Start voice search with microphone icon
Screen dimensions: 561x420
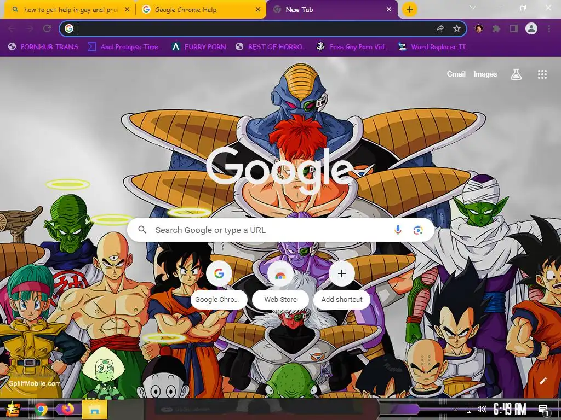pyautogui.click(x=398, y=230)
